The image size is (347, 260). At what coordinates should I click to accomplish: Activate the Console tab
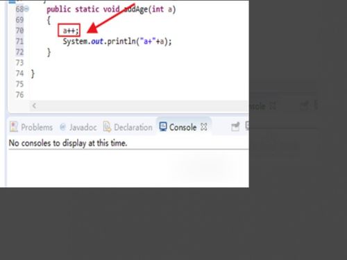(x=183, y=127)
